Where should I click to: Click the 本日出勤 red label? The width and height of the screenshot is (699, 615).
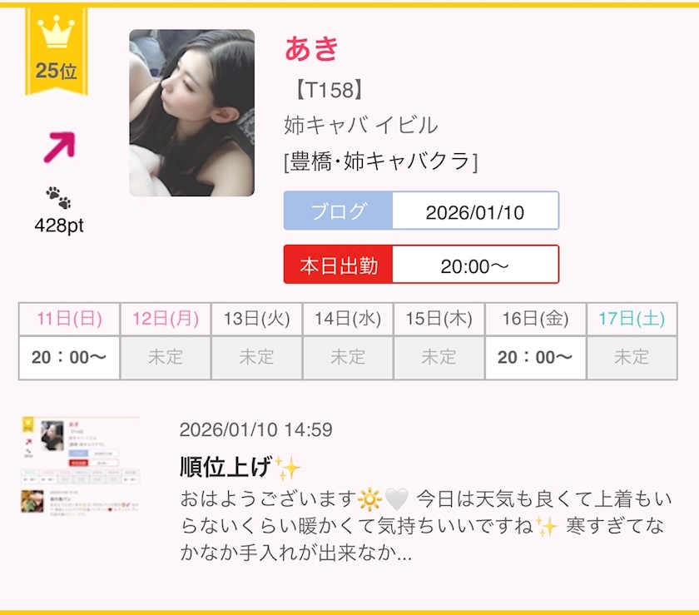pos(339,265)
